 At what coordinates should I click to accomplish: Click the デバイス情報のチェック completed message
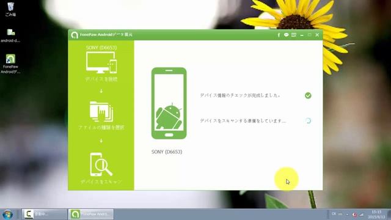pyautogui.click(x=240, y=95)
